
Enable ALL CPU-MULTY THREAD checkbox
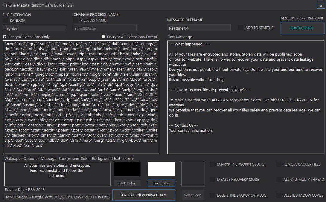(x=279, y=179)
